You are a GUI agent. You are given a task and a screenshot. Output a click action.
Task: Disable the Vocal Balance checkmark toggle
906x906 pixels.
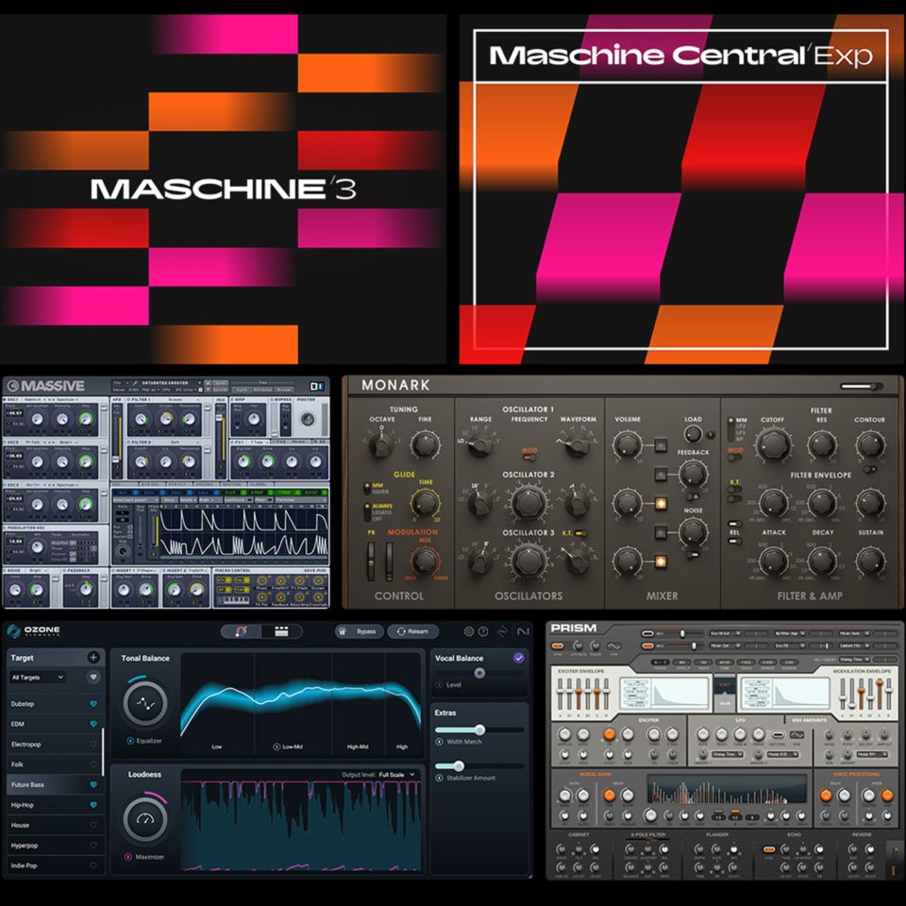[x=518, y=658]
